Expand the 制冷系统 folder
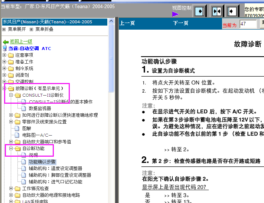 4,68
